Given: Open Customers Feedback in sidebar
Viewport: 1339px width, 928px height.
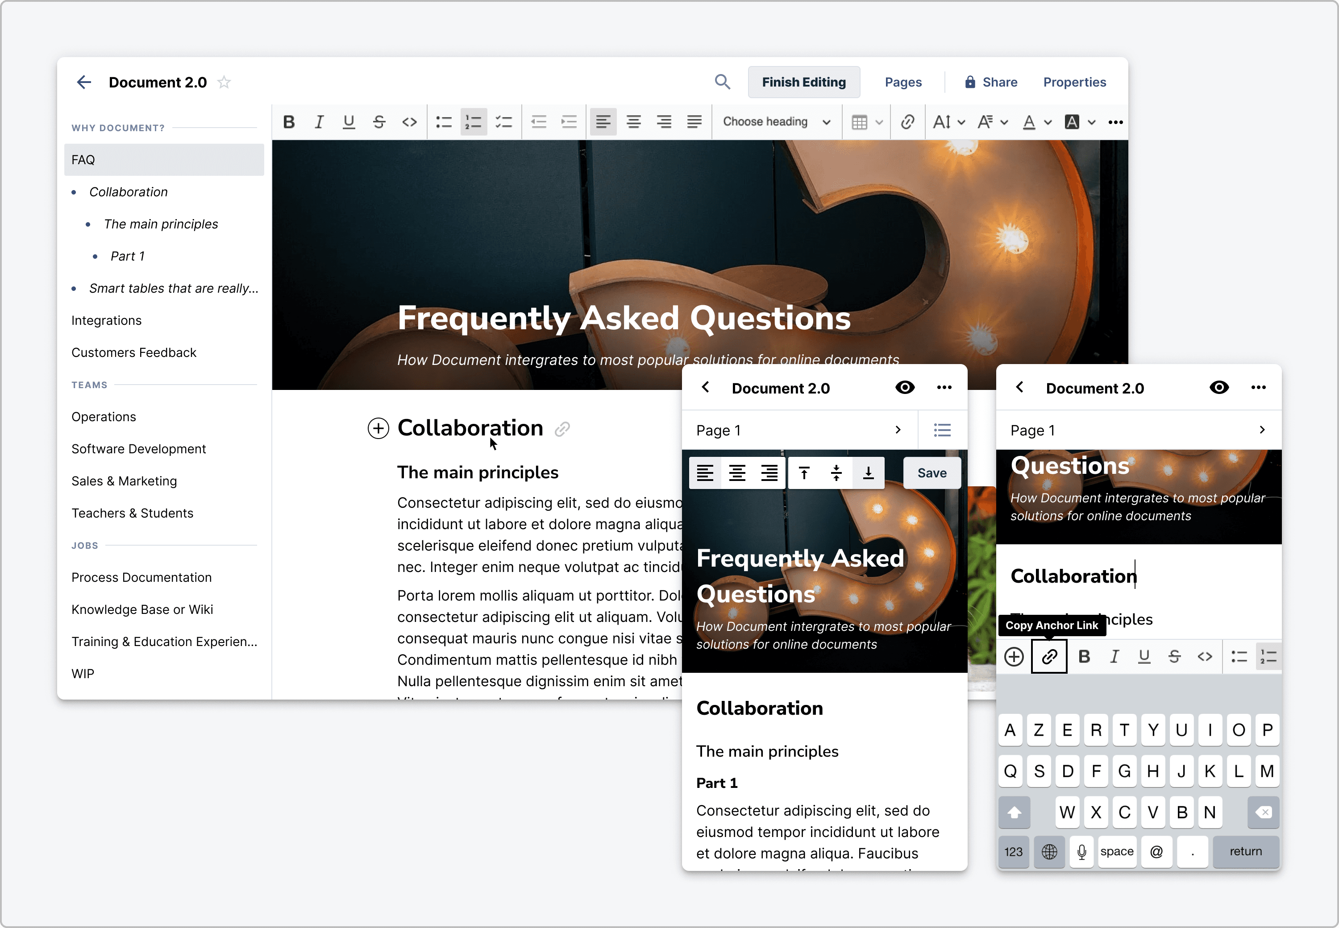Looking at the screenshot, I should point(134,352).
